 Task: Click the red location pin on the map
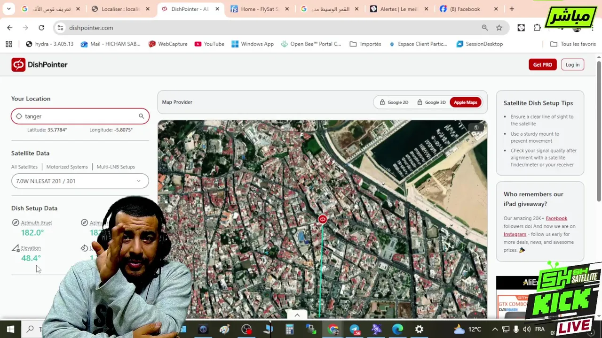click(322, 219)
